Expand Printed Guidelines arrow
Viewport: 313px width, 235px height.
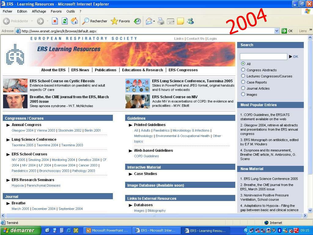point(131,125)
